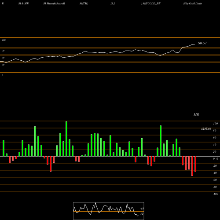Click the MR panel title label
Viewport: 220px width, 220px height.
point(196,114)
